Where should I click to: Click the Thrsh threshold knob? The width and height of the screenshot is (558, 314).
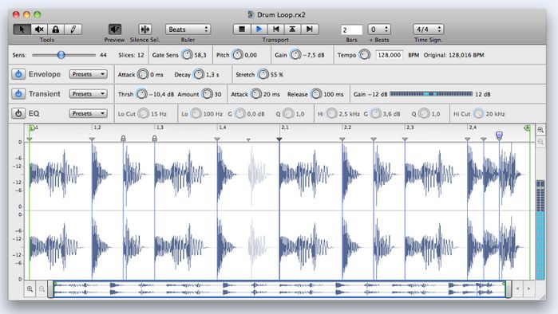142,94
